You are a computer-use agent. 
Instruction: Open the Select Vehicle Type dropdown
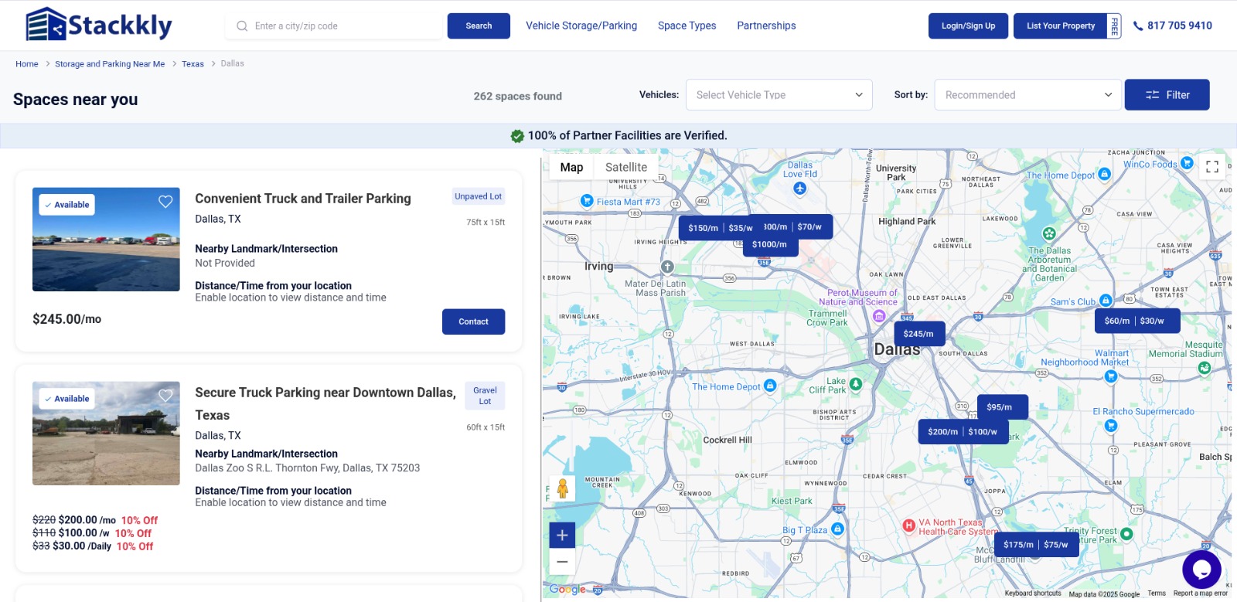pos(779,95)
